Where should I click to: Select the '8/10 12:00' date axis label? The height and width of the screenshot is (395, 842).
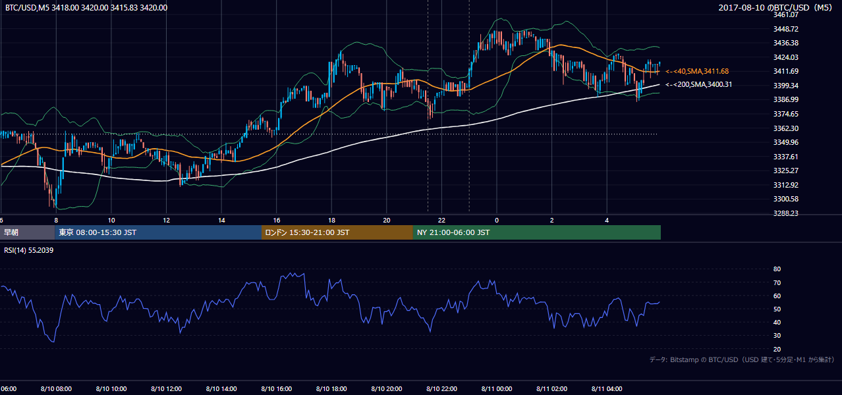166,388
